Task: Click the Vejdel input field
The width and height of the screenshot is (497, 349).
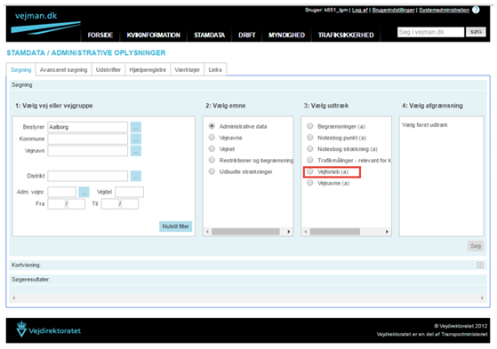Action: coord(129,192)
